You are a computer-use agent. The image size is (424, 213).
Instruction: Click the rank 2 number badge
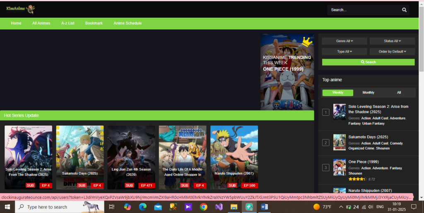click(325, 143)
